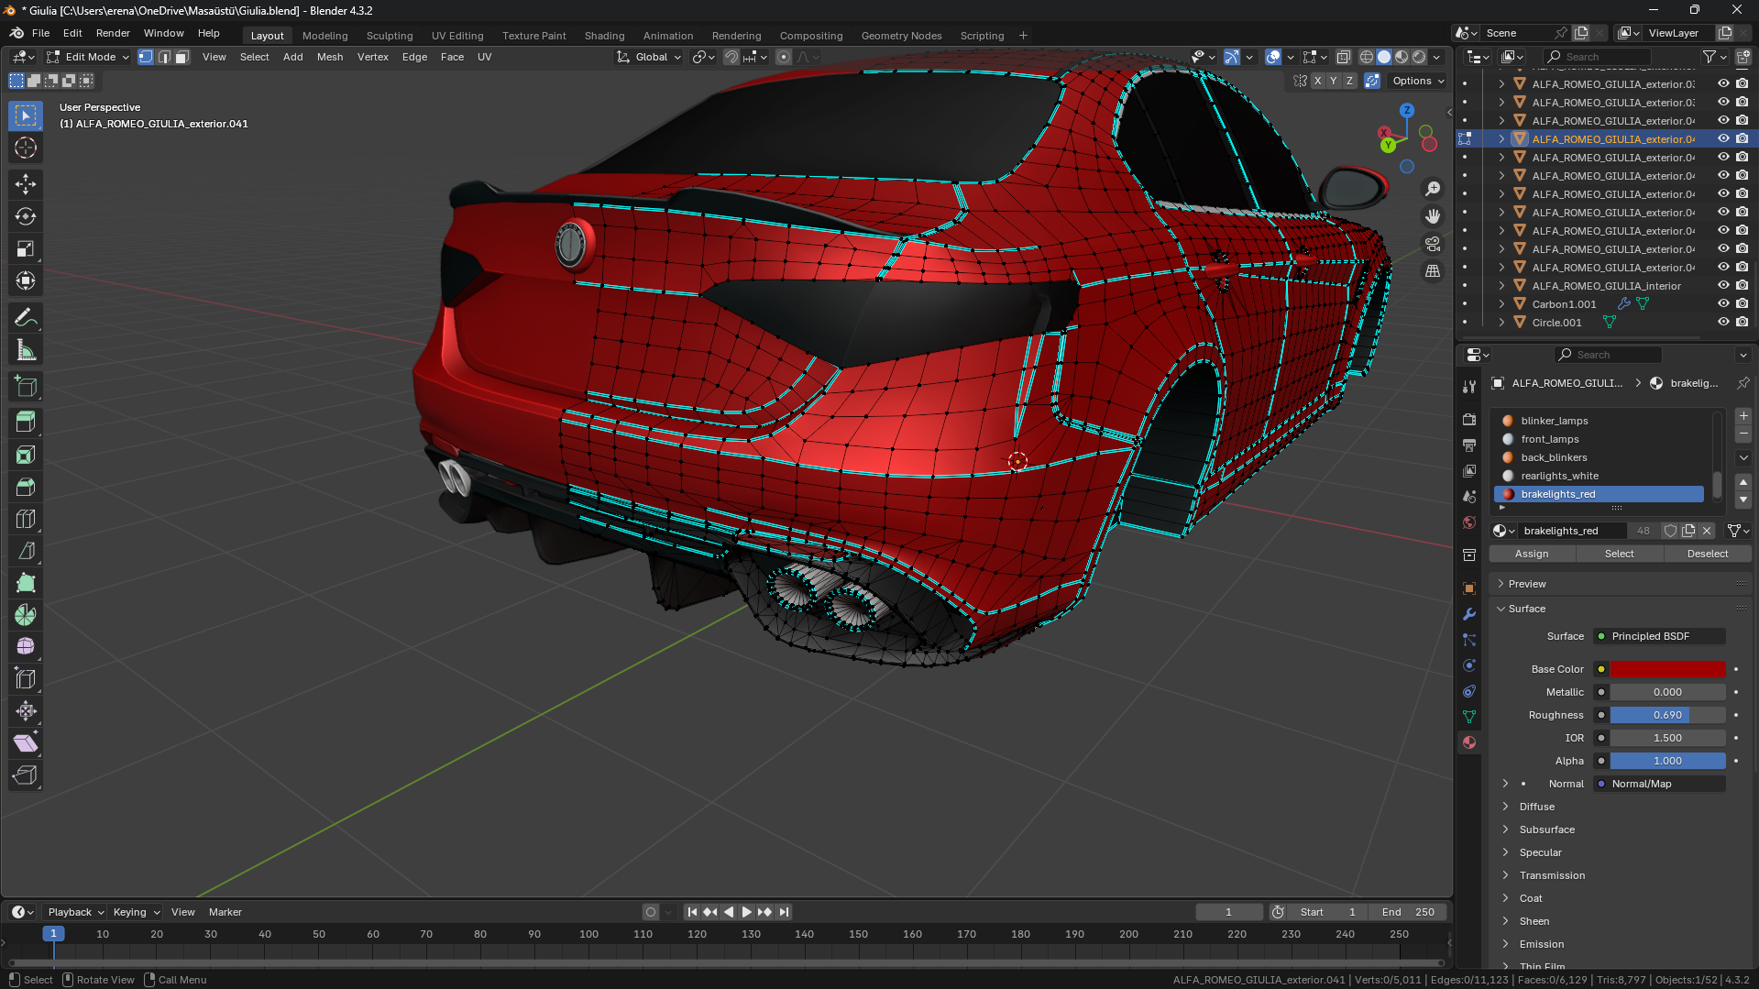Image resolution: width=1759 pixels, height=989 pixels.
Task: Open the Render properties tab
Action: (1469, 419)
